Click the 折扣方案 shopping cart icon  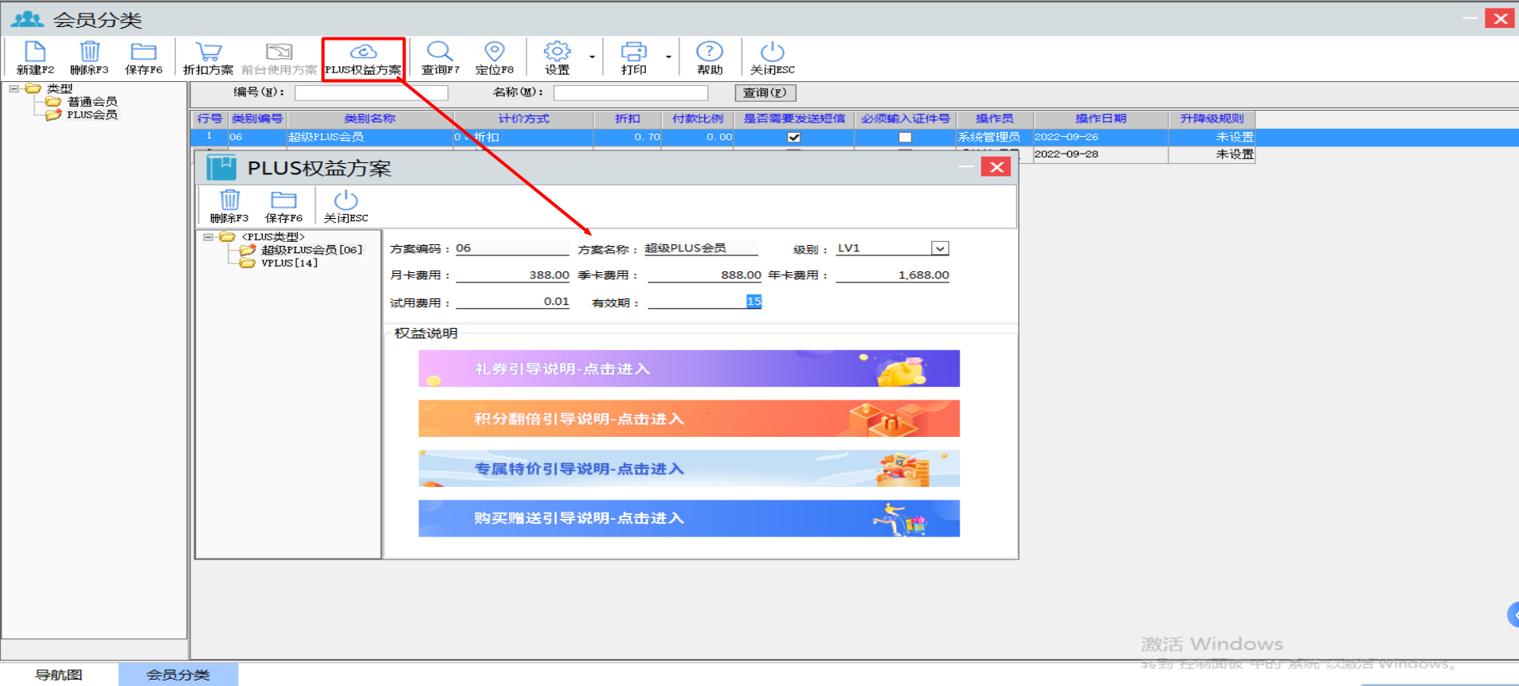click(208, 53)
